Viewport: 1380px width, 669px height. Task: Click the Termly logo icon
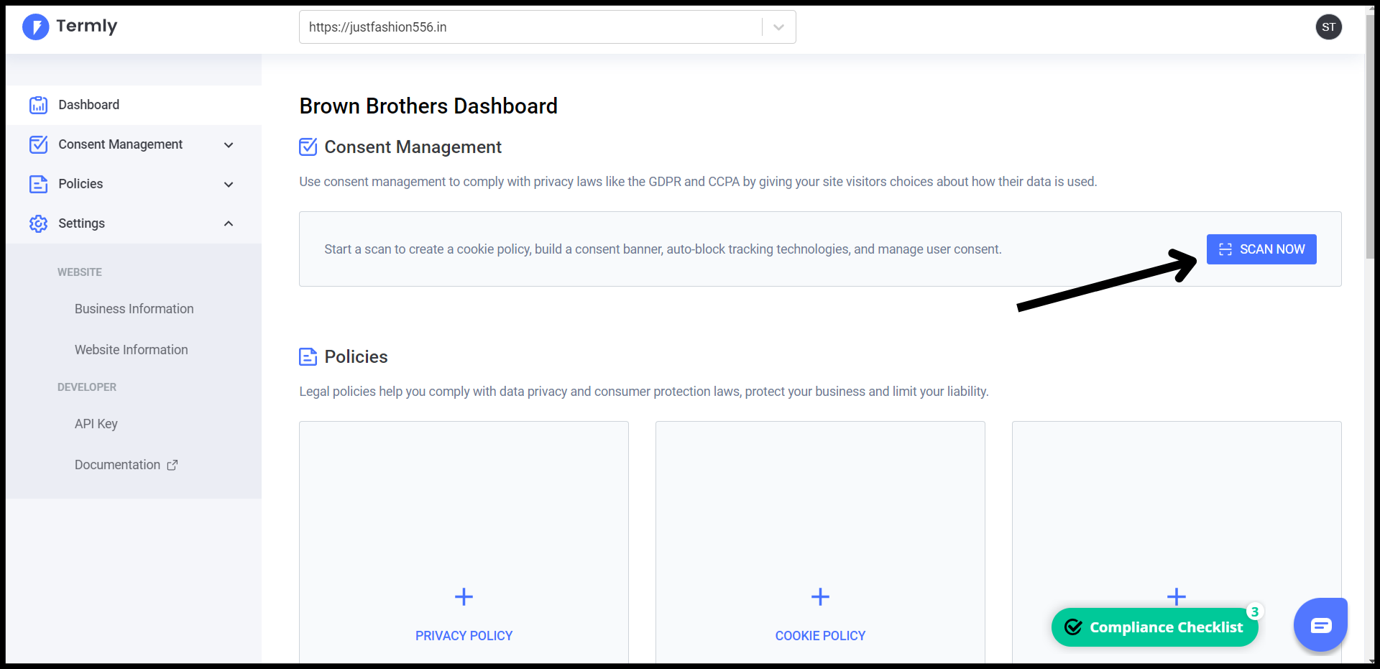point(36,27)
